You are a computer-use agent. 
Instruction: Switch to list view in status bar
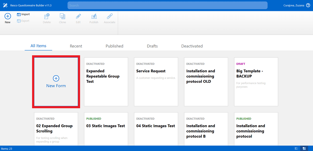pos(296,148)
